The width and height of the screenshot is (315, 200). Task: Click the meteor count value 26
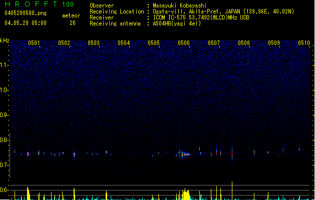[73, 23]
